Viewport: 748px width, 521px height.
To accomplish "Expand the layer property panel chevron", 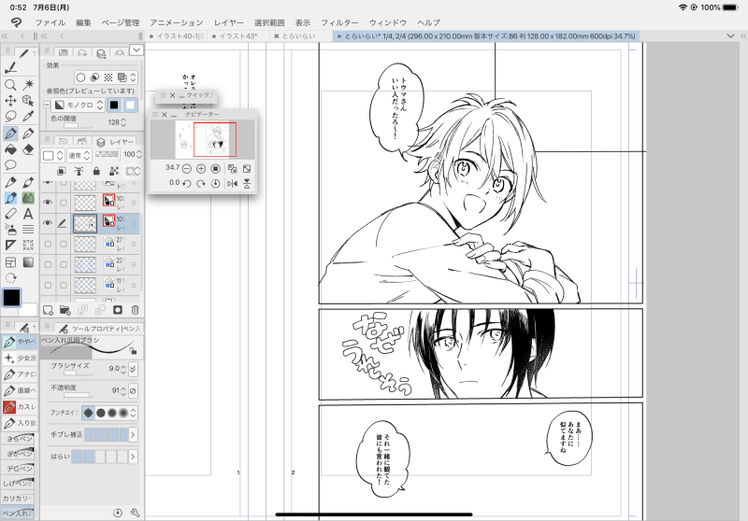I will pos(137,49).
